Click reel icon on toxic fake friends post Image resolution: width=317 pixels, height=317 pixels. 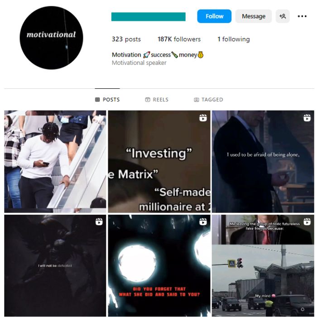307,222
